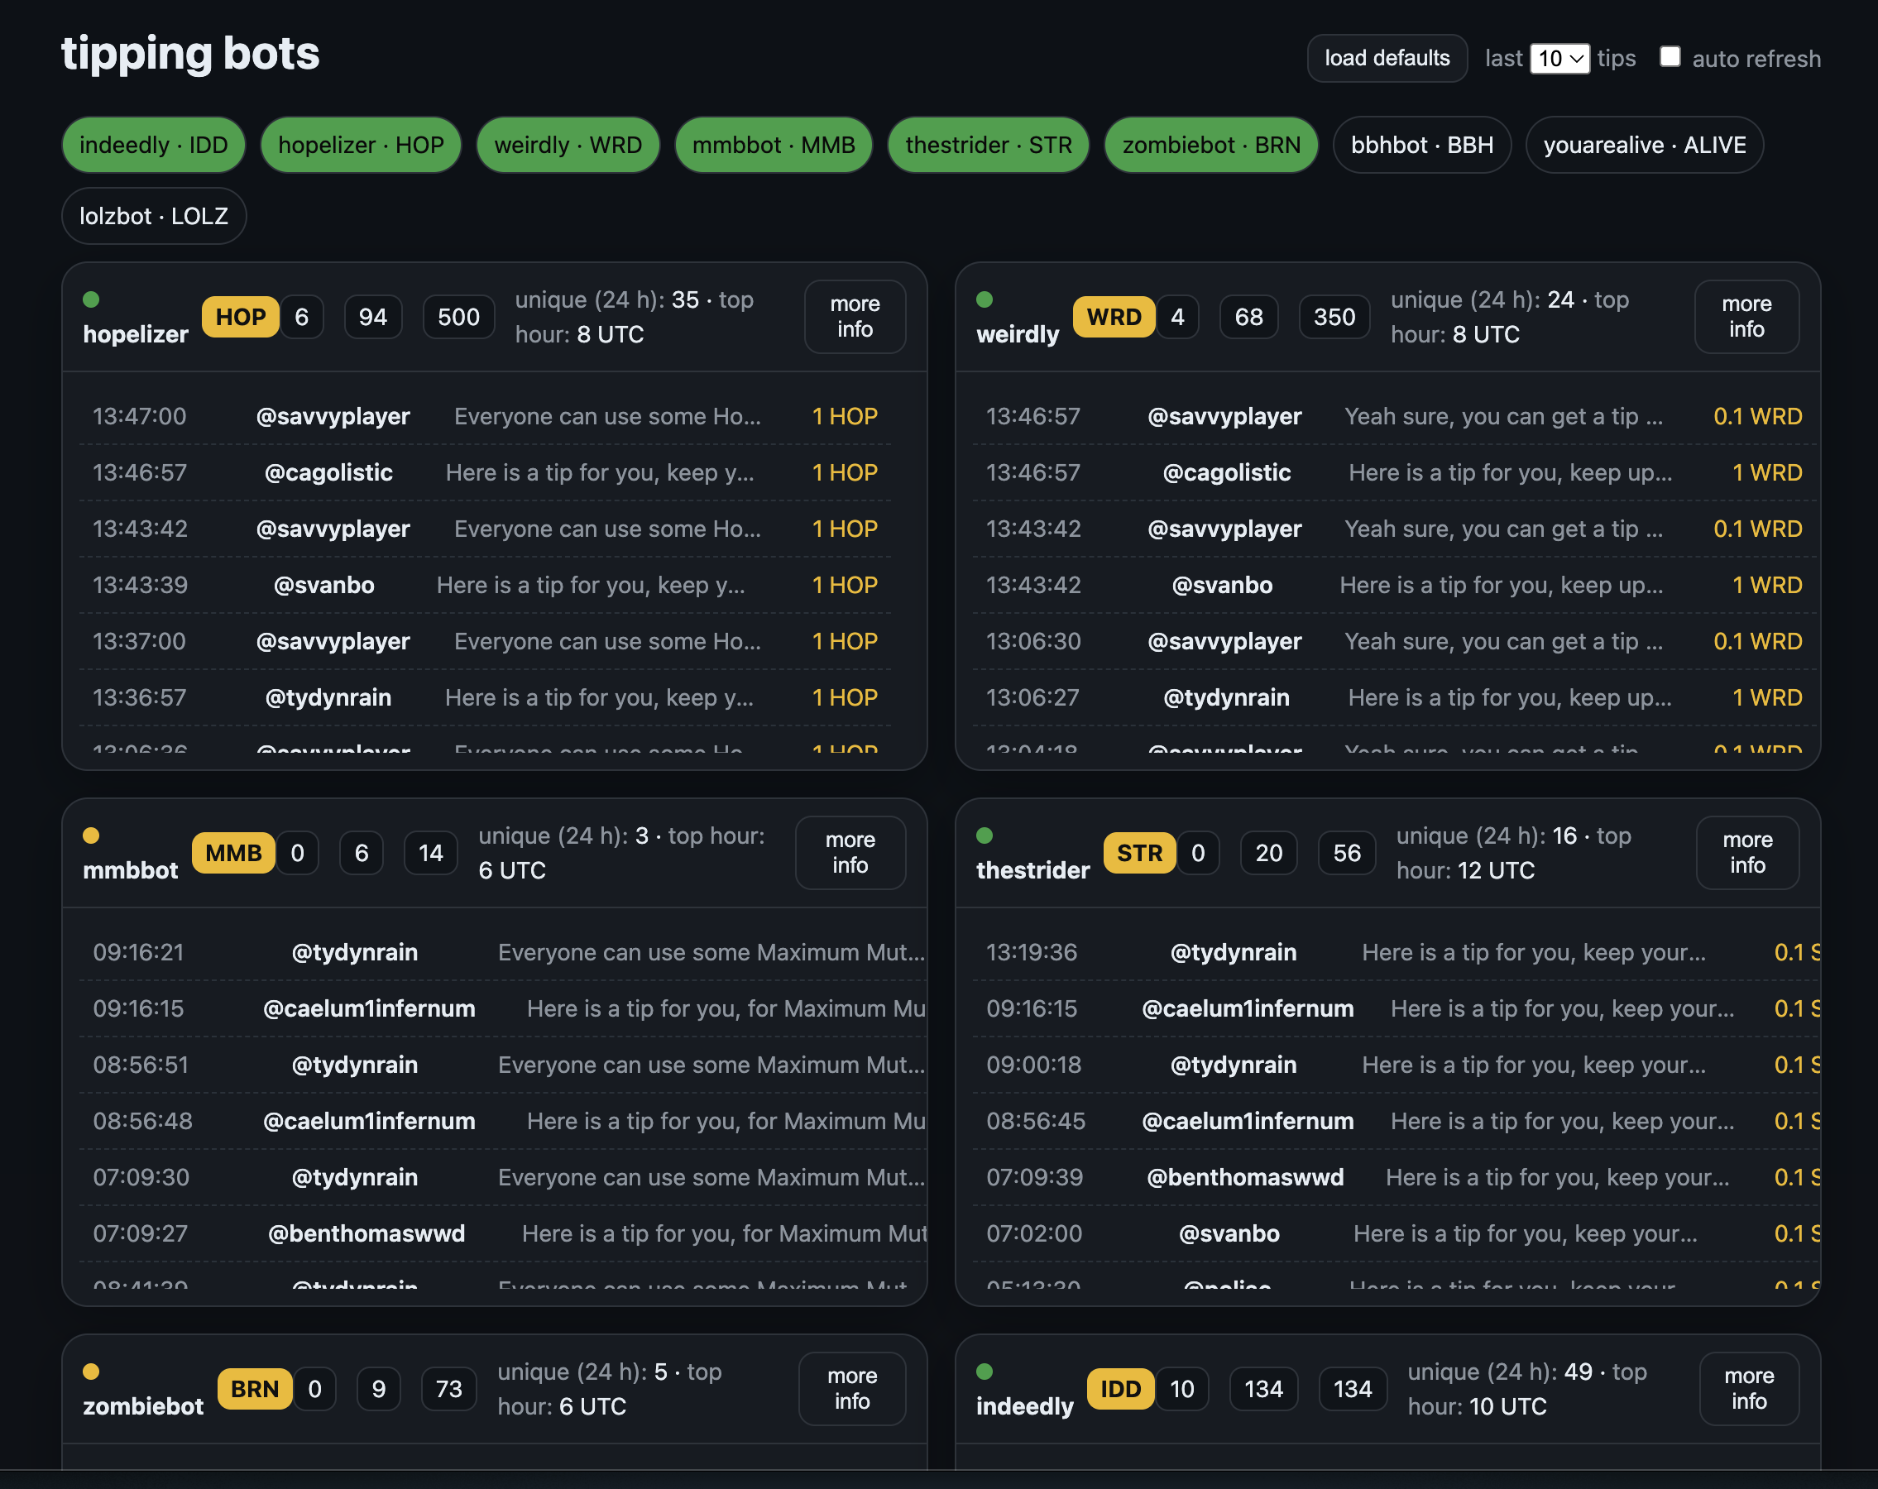Click the MMB token badge
This screenshot has width=1878, height=1489.
click(232, 853)
